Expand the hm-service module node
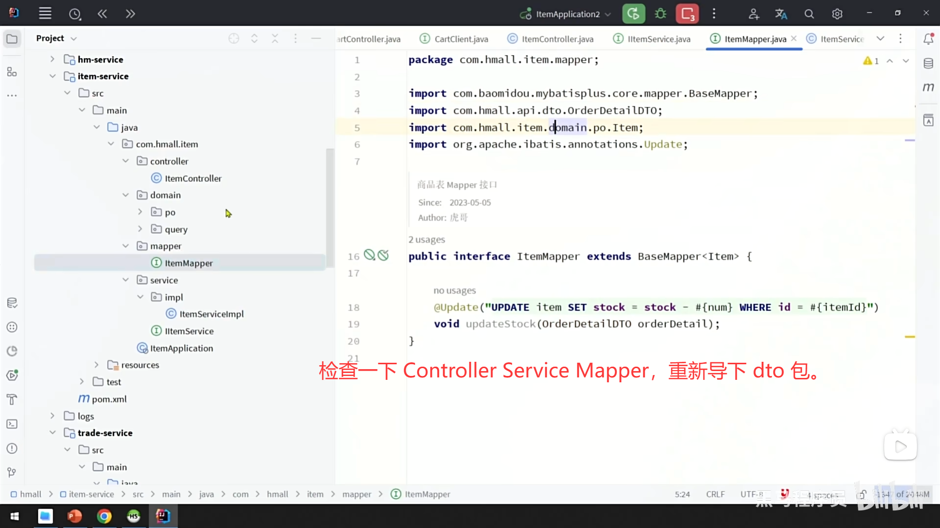The width and height of the screenshot is (940, 528). pyautogui.click(x=52, y=59)
